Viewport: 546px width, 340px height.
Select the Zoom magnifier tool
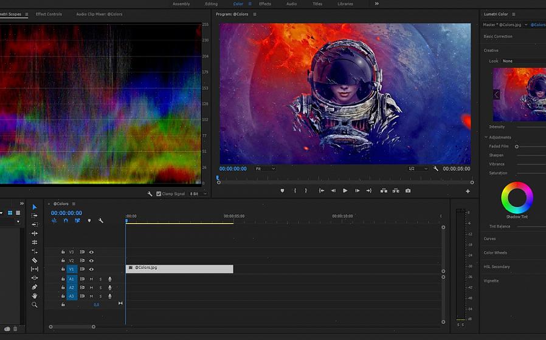(35, 305)
